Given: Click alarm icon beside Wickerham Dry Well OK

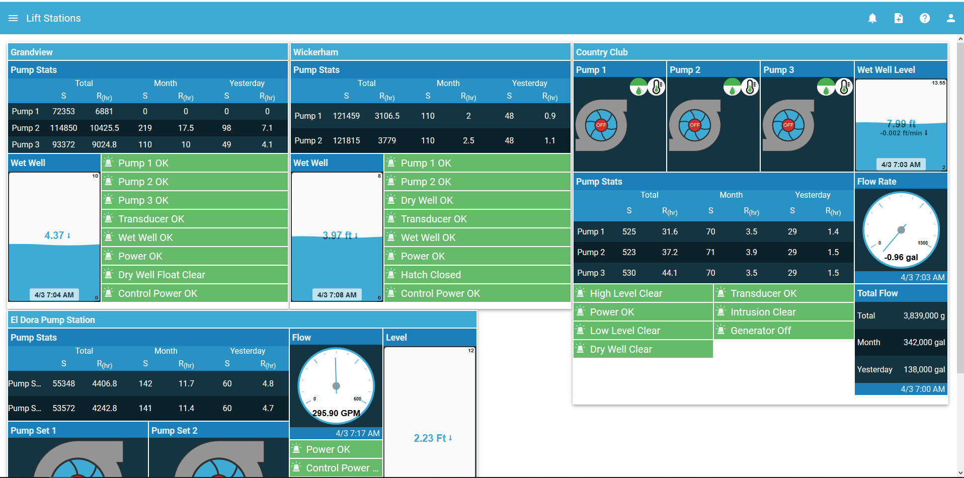Looking at the screenshot, I should pos(391,200).
